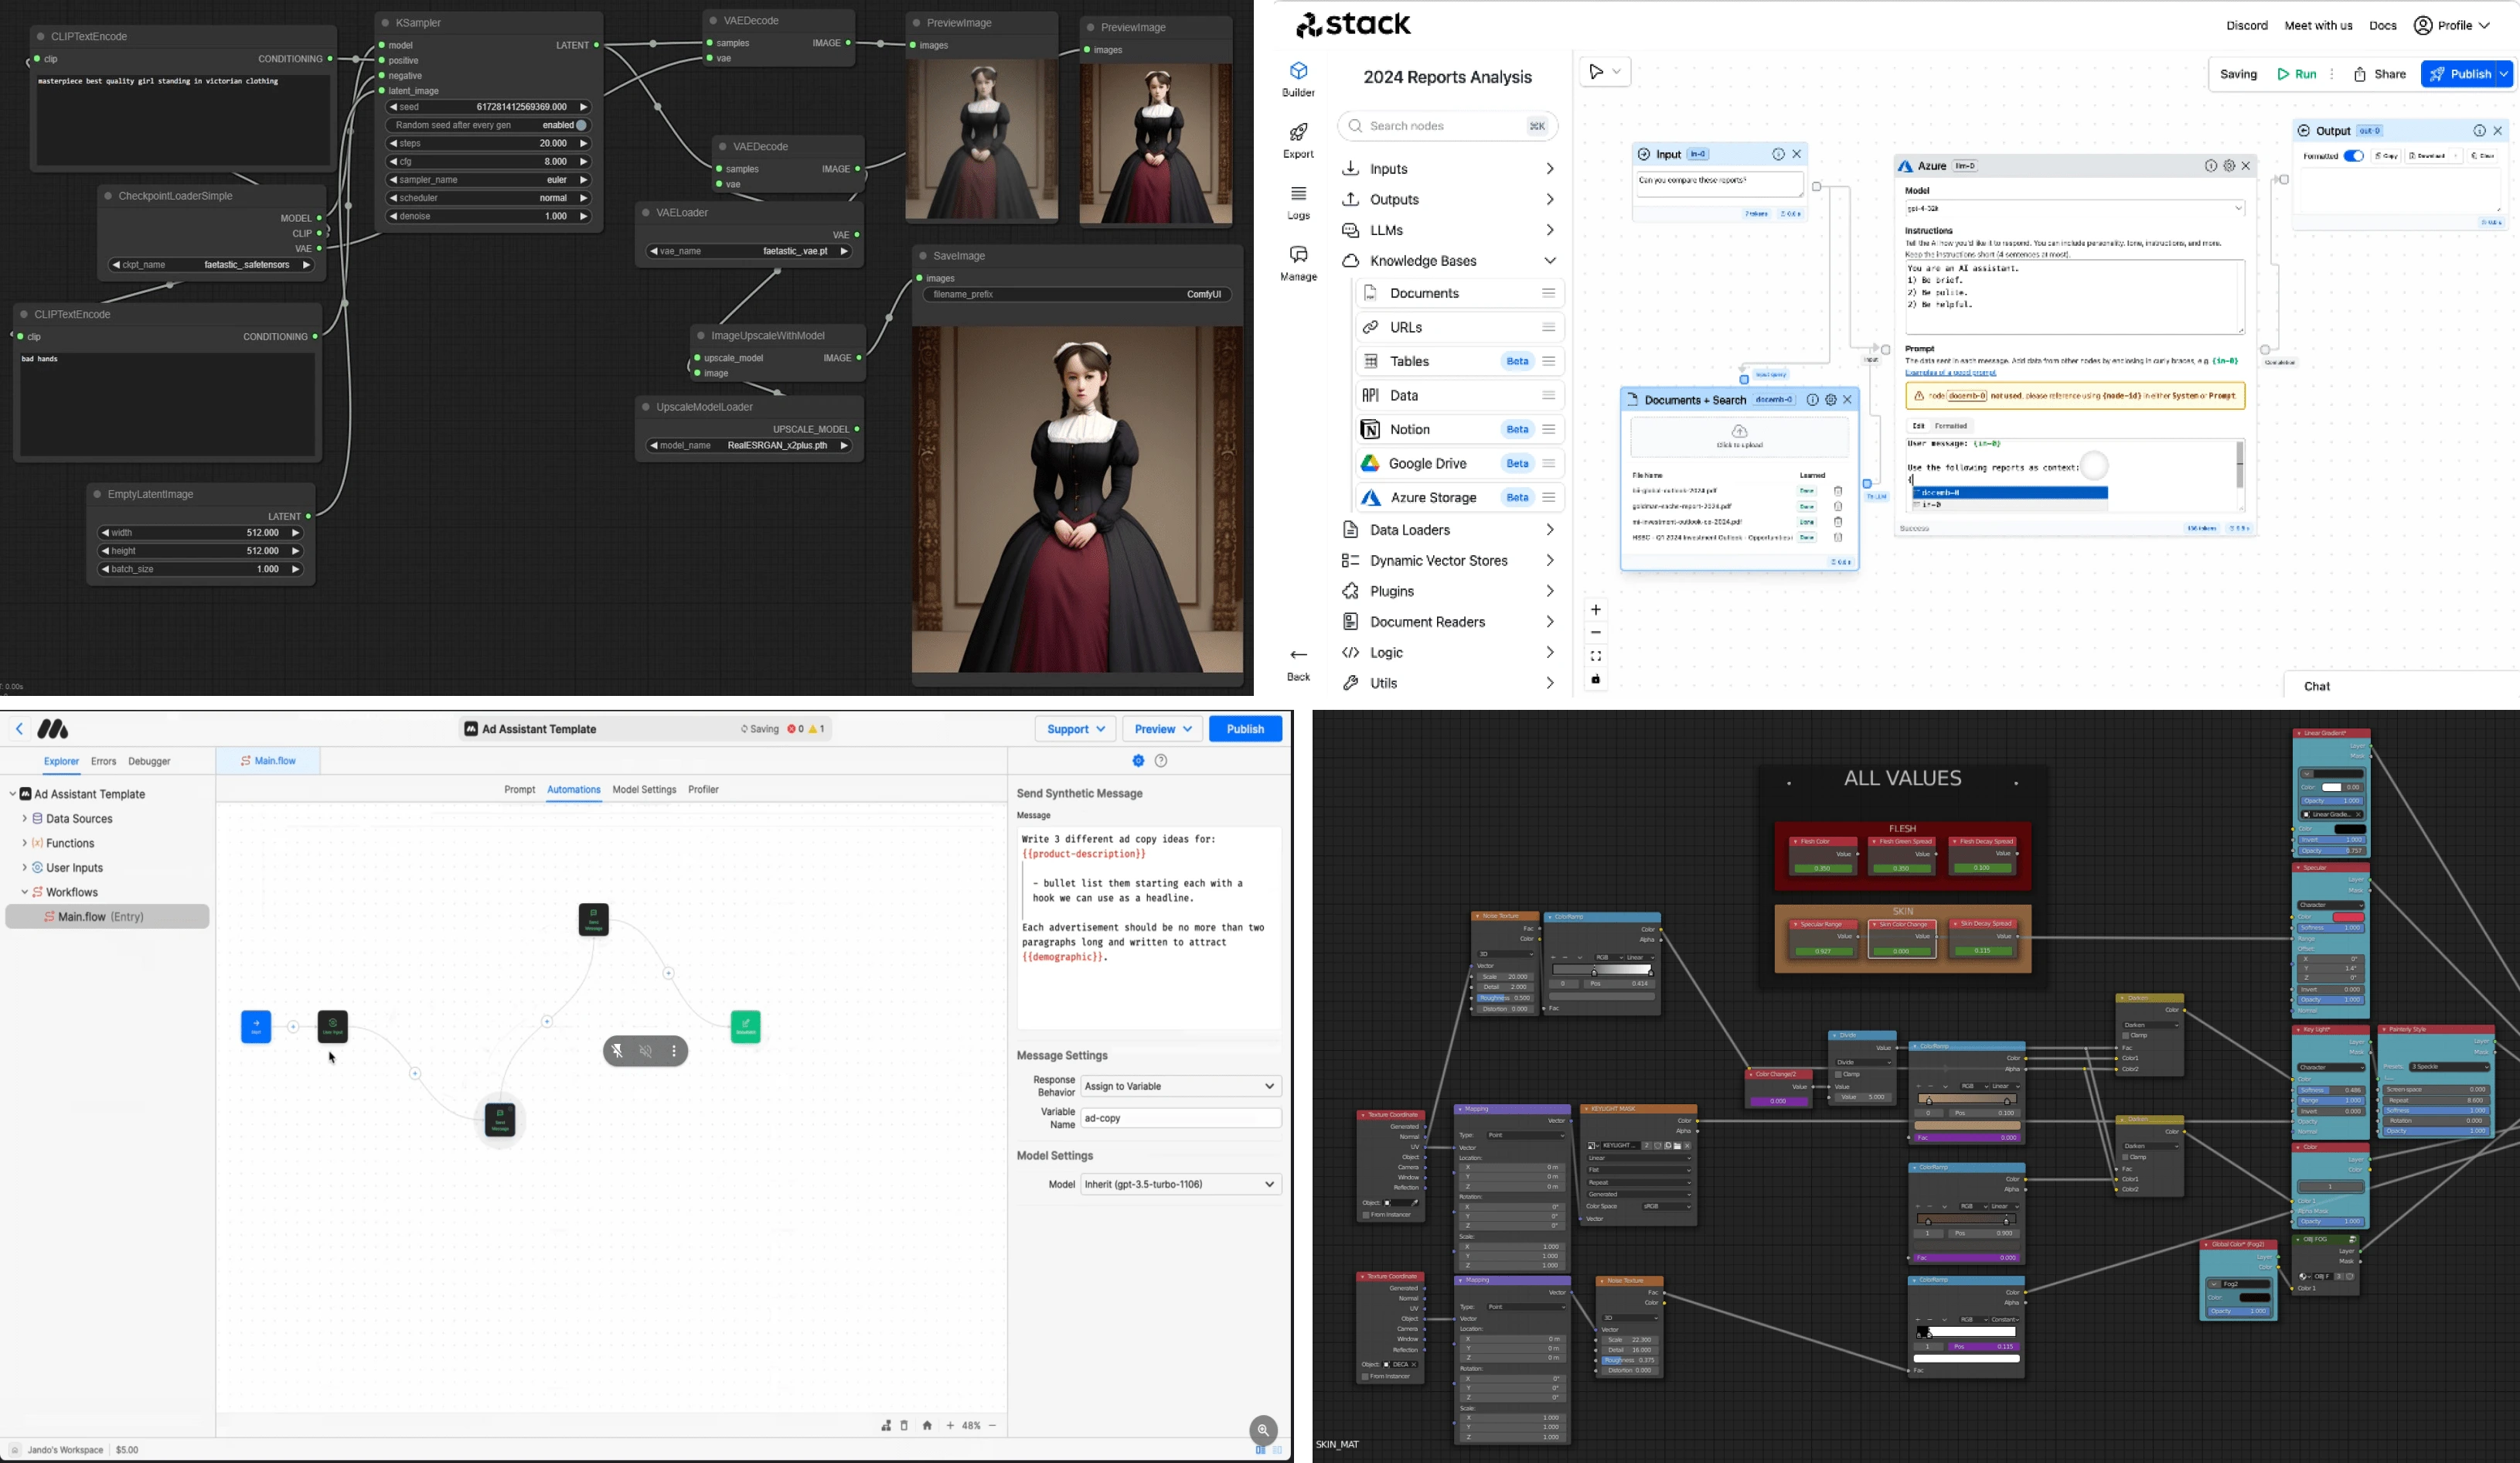Select the Automations tab in Ad Assistant

pyautogui.click(x=574, y=789)
